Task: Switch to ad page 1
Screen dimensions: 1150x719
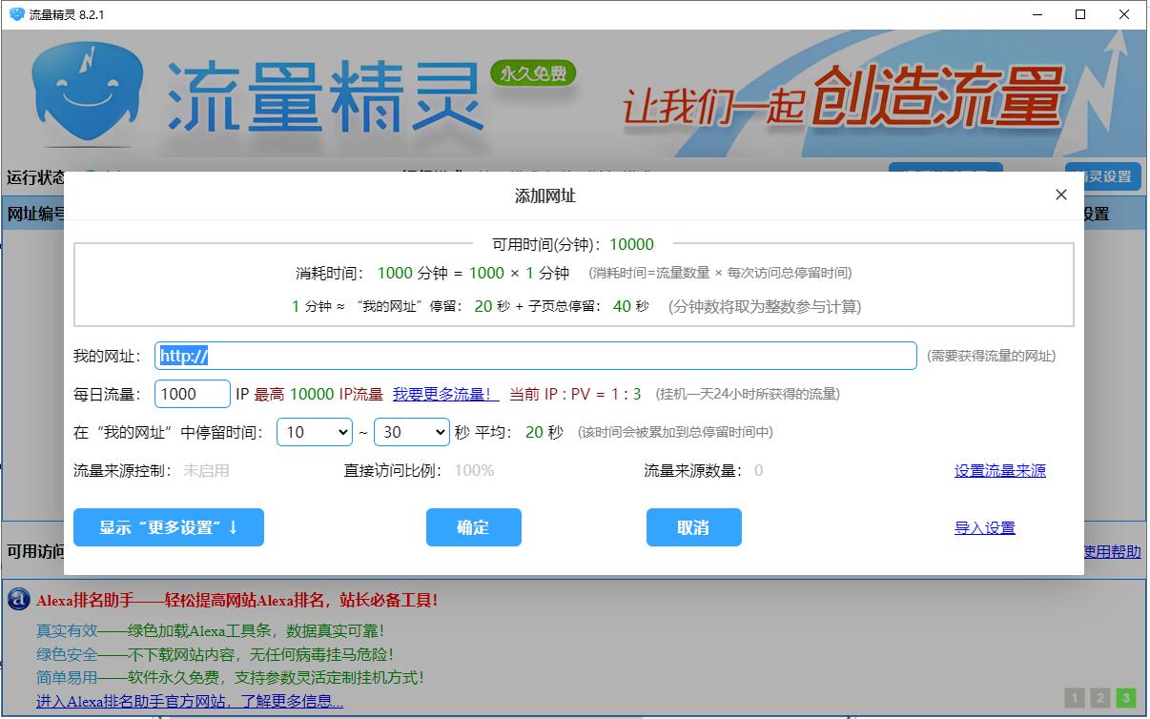Action: tap(1073, 698)
